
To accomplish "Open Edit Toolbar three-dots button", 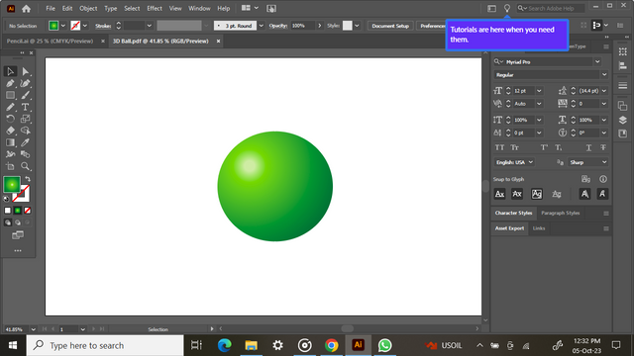I will [x=18, y=250].
